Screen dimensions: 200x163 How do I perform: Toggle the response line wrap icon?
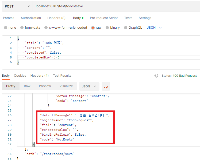point(106,86)
